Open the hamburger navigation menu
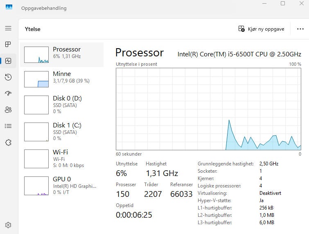This screenshot has width=309, height=234. [x=8, y=28]
